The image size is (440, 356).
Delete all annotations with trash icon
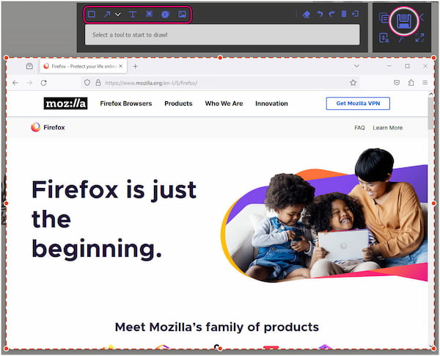tap(344, 13)
